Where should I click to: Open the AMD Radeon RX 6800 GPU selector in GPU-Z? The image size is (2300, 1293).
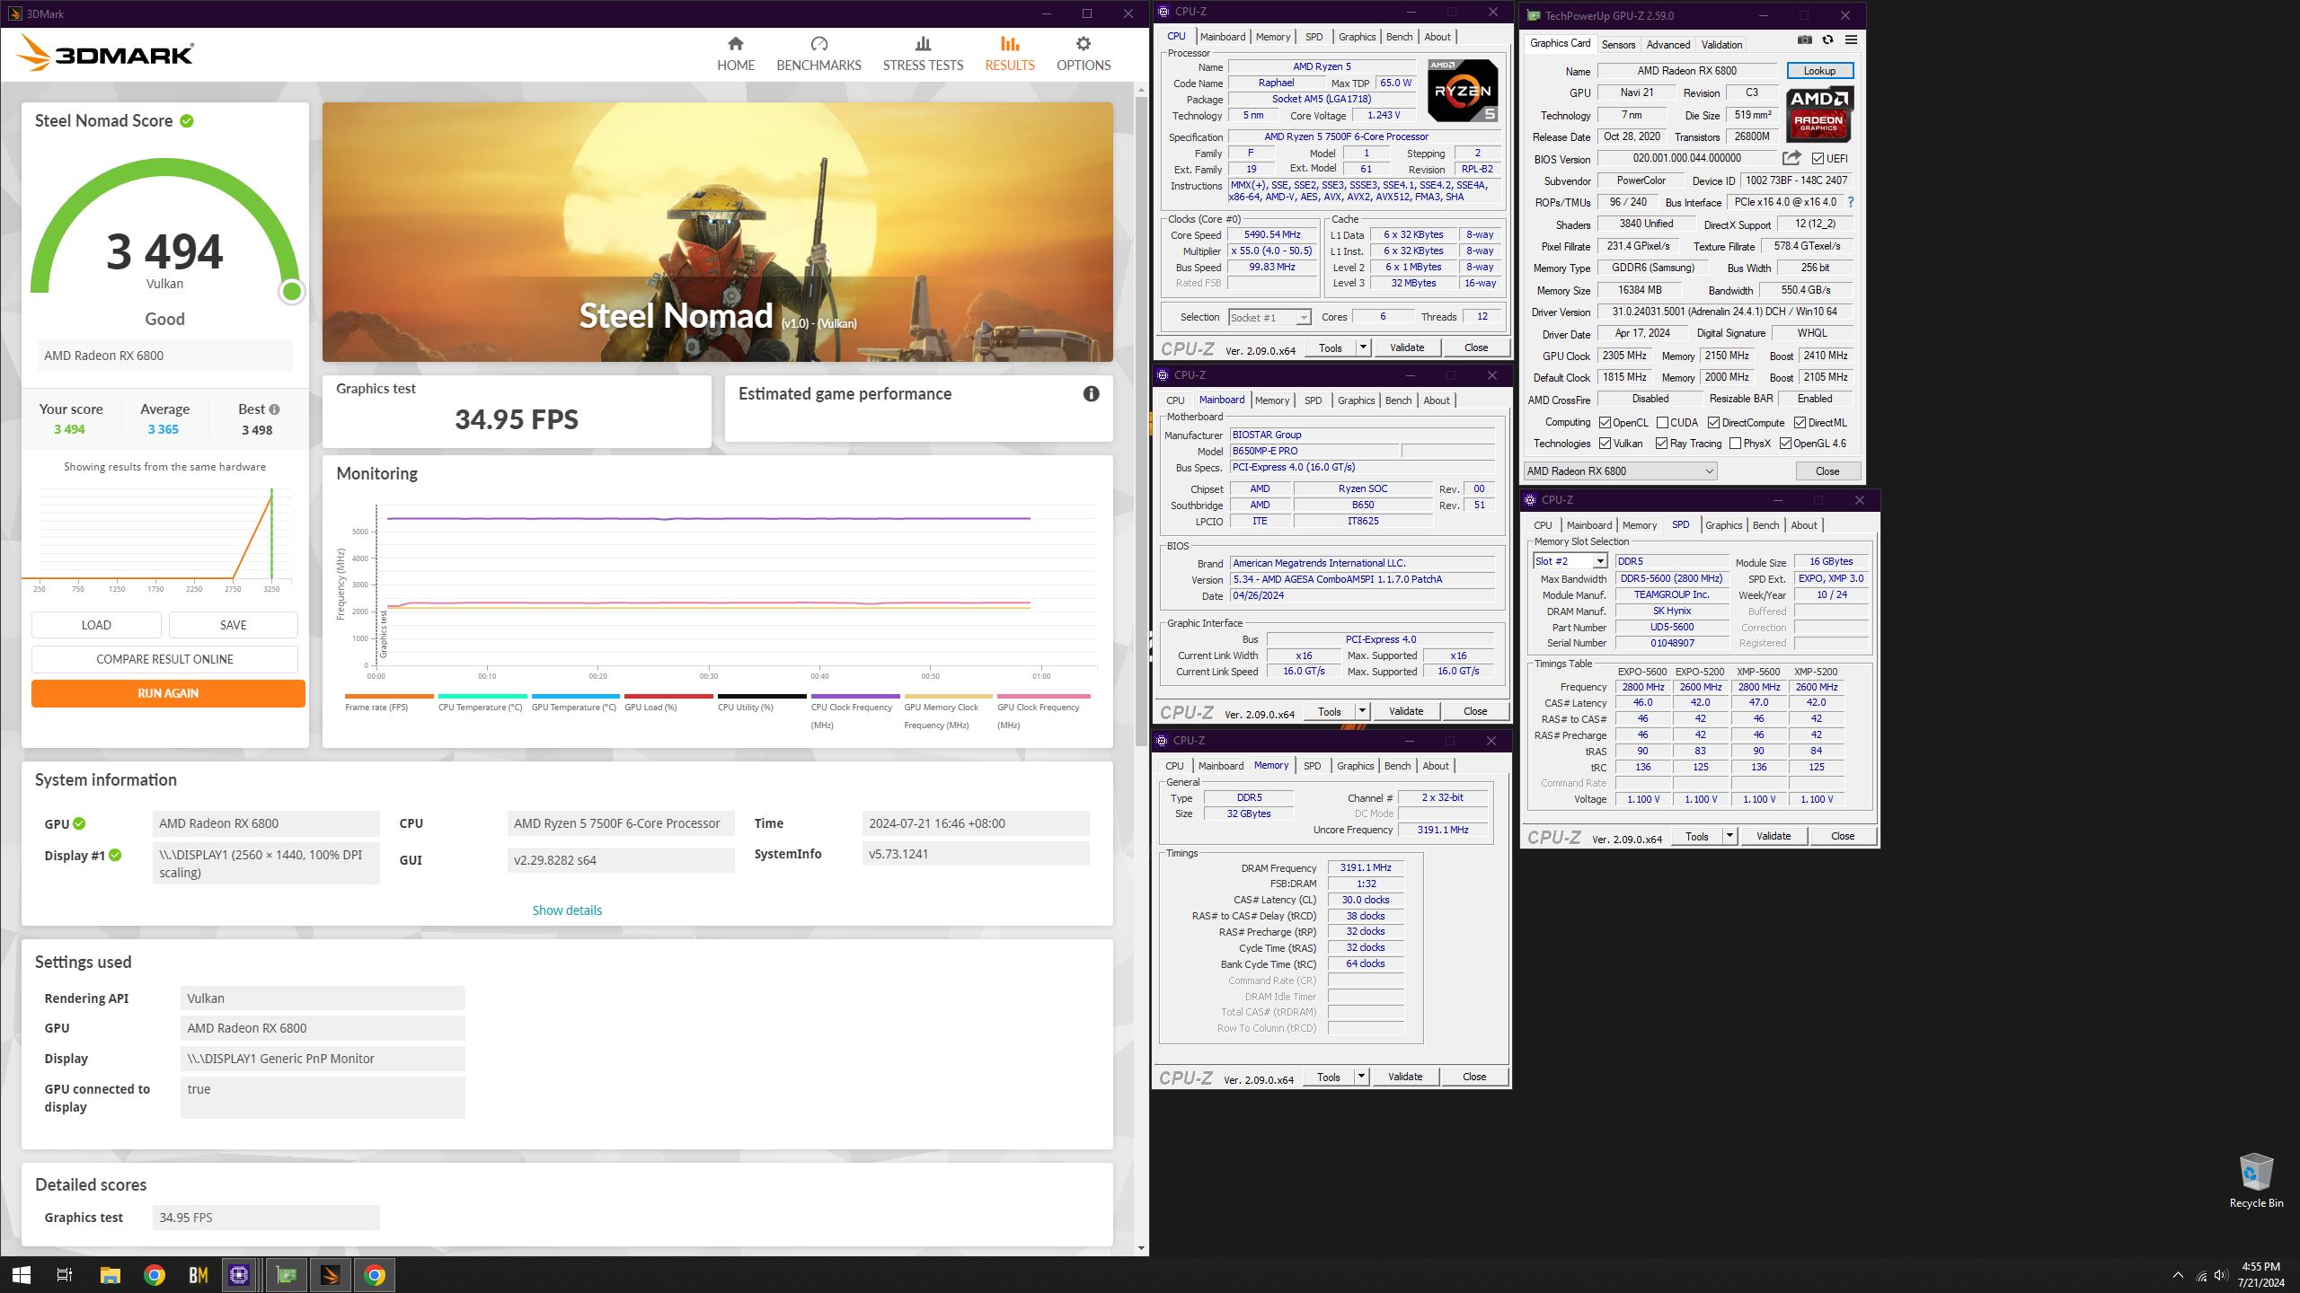click(1620, 471)
